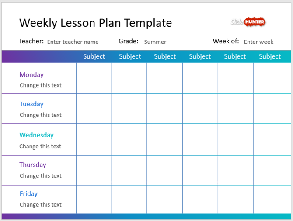The width and height of the screenshot is (293, 221).
Task: Click Monday's cell under the first Subject
Action: click(94, 78)
